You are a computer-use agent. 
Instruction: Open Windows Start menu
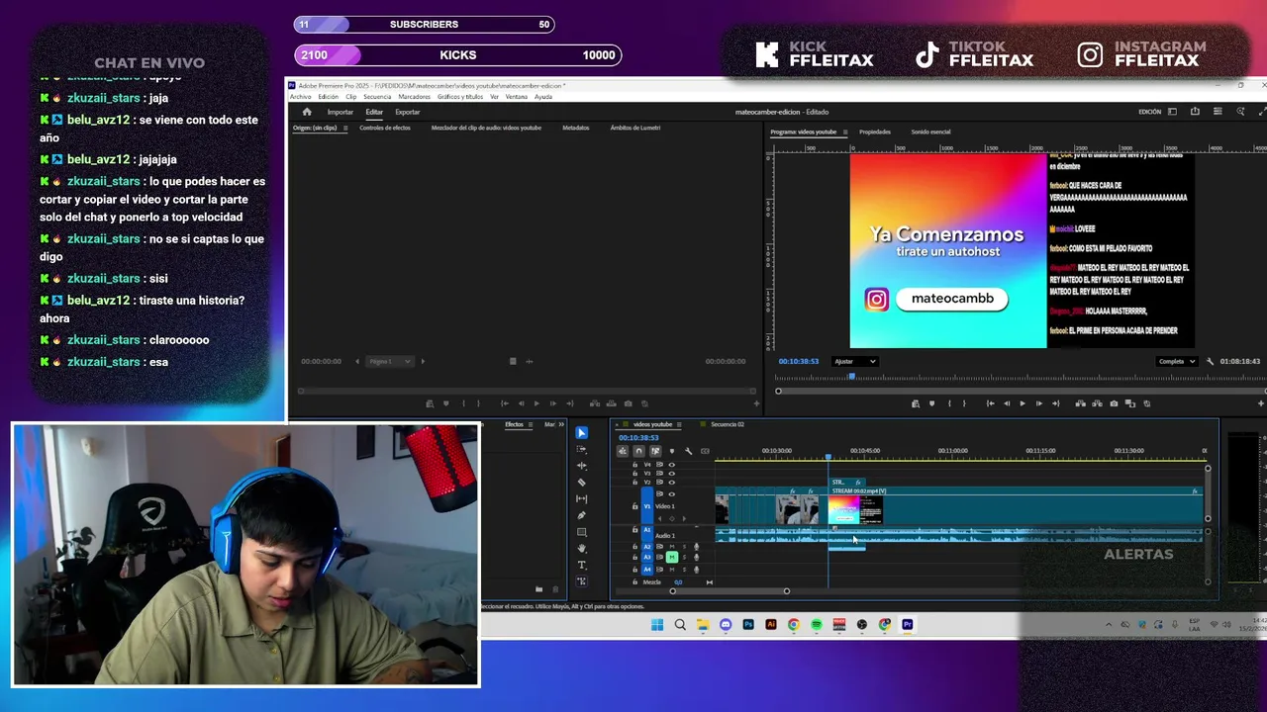(x=657, y=625)
